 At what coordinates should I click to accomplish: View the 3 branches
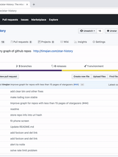point(24,66)
